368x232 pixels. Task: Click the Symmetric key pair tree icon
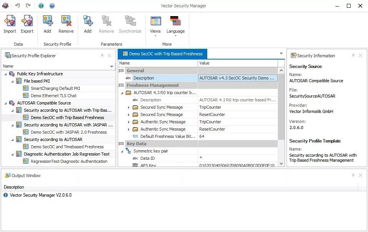coord(128,151)
